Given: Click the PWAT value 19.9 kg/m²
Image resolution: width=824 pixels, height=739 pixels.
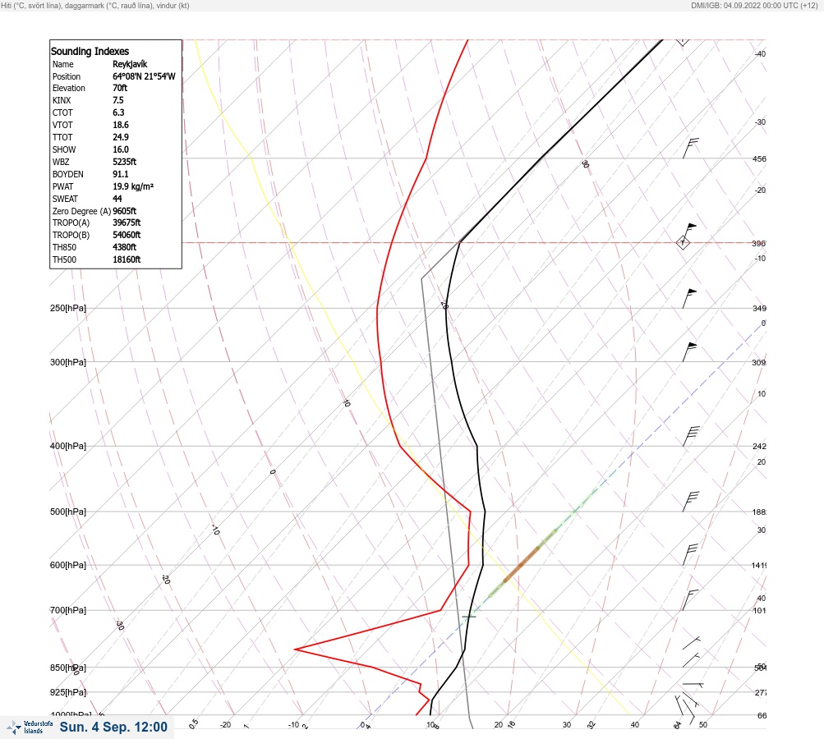Looking at the screenshot, I should point(133,186).
